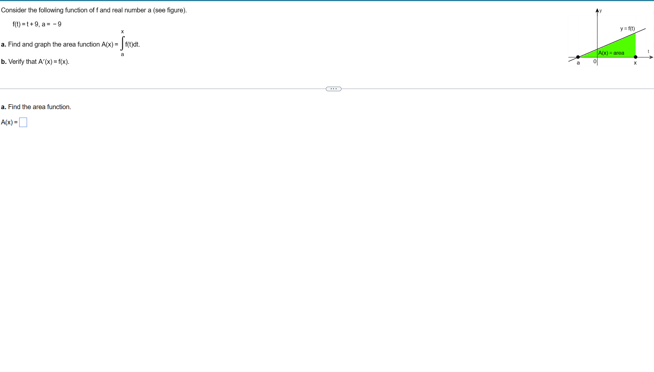Expand the ellipsis divider handle
This screenshot has width=654, height=372.
point(333,89)
